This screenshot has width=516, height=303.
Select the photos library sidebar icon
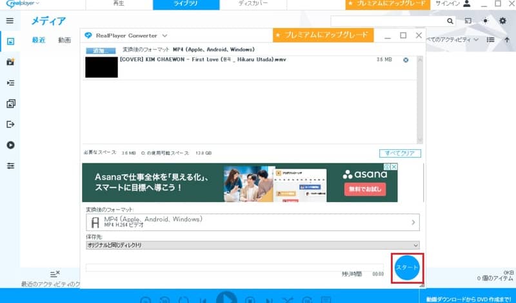coord(10,41)
